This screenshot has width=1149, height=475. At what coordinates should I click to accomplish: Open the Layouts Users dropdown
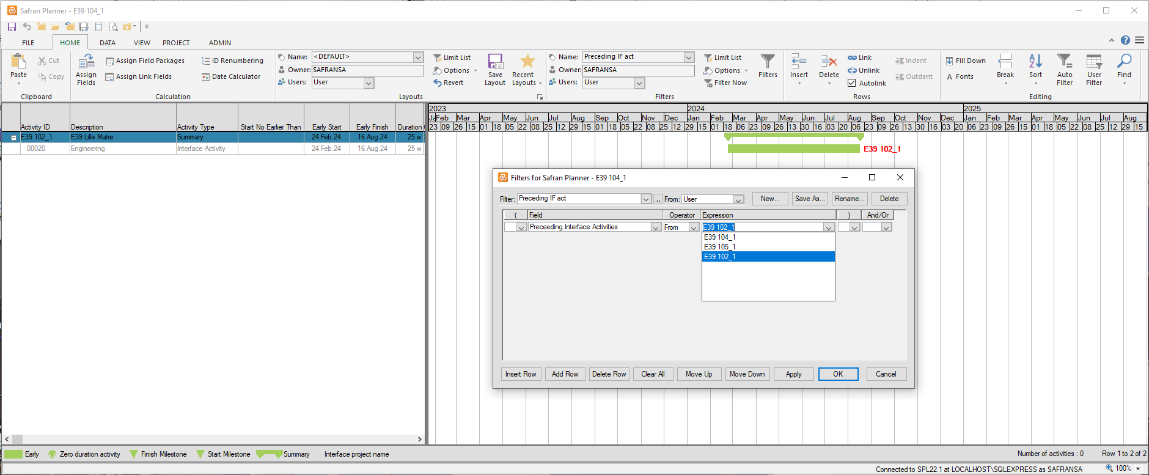coord(369,83)
